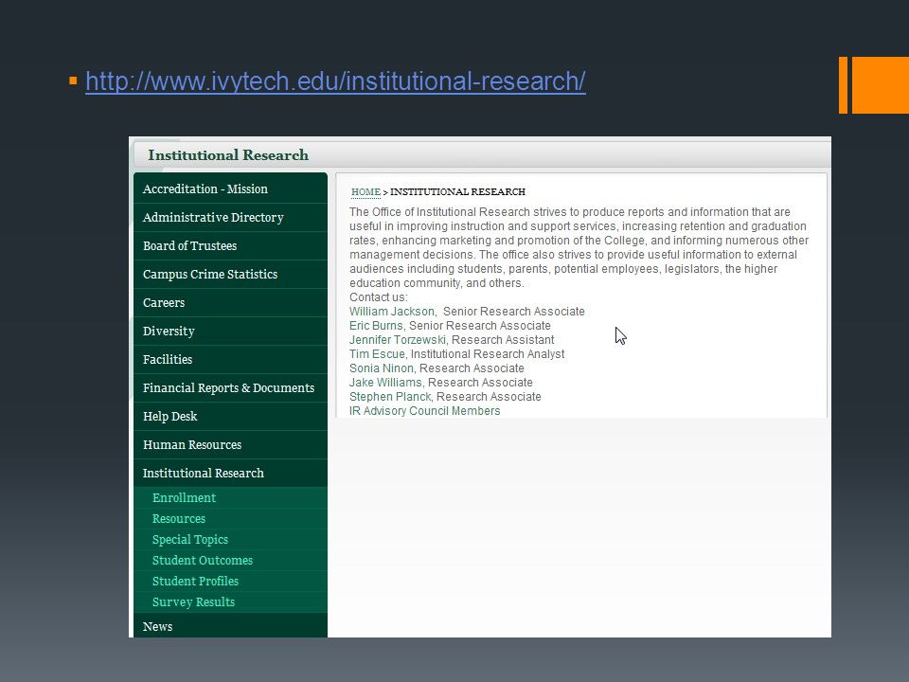Image resolution: width=909 pixels, height=682 pixels.
Task: Open Help Desk page
Action: [230, 417]
